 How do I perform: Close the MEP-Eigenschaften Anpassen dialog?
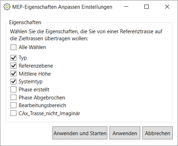[167, 7]
